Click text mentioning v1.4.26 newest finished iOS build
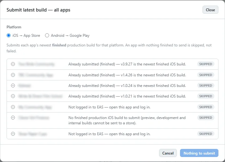Screen dimensions: 225x162 [x=127, y=75]
